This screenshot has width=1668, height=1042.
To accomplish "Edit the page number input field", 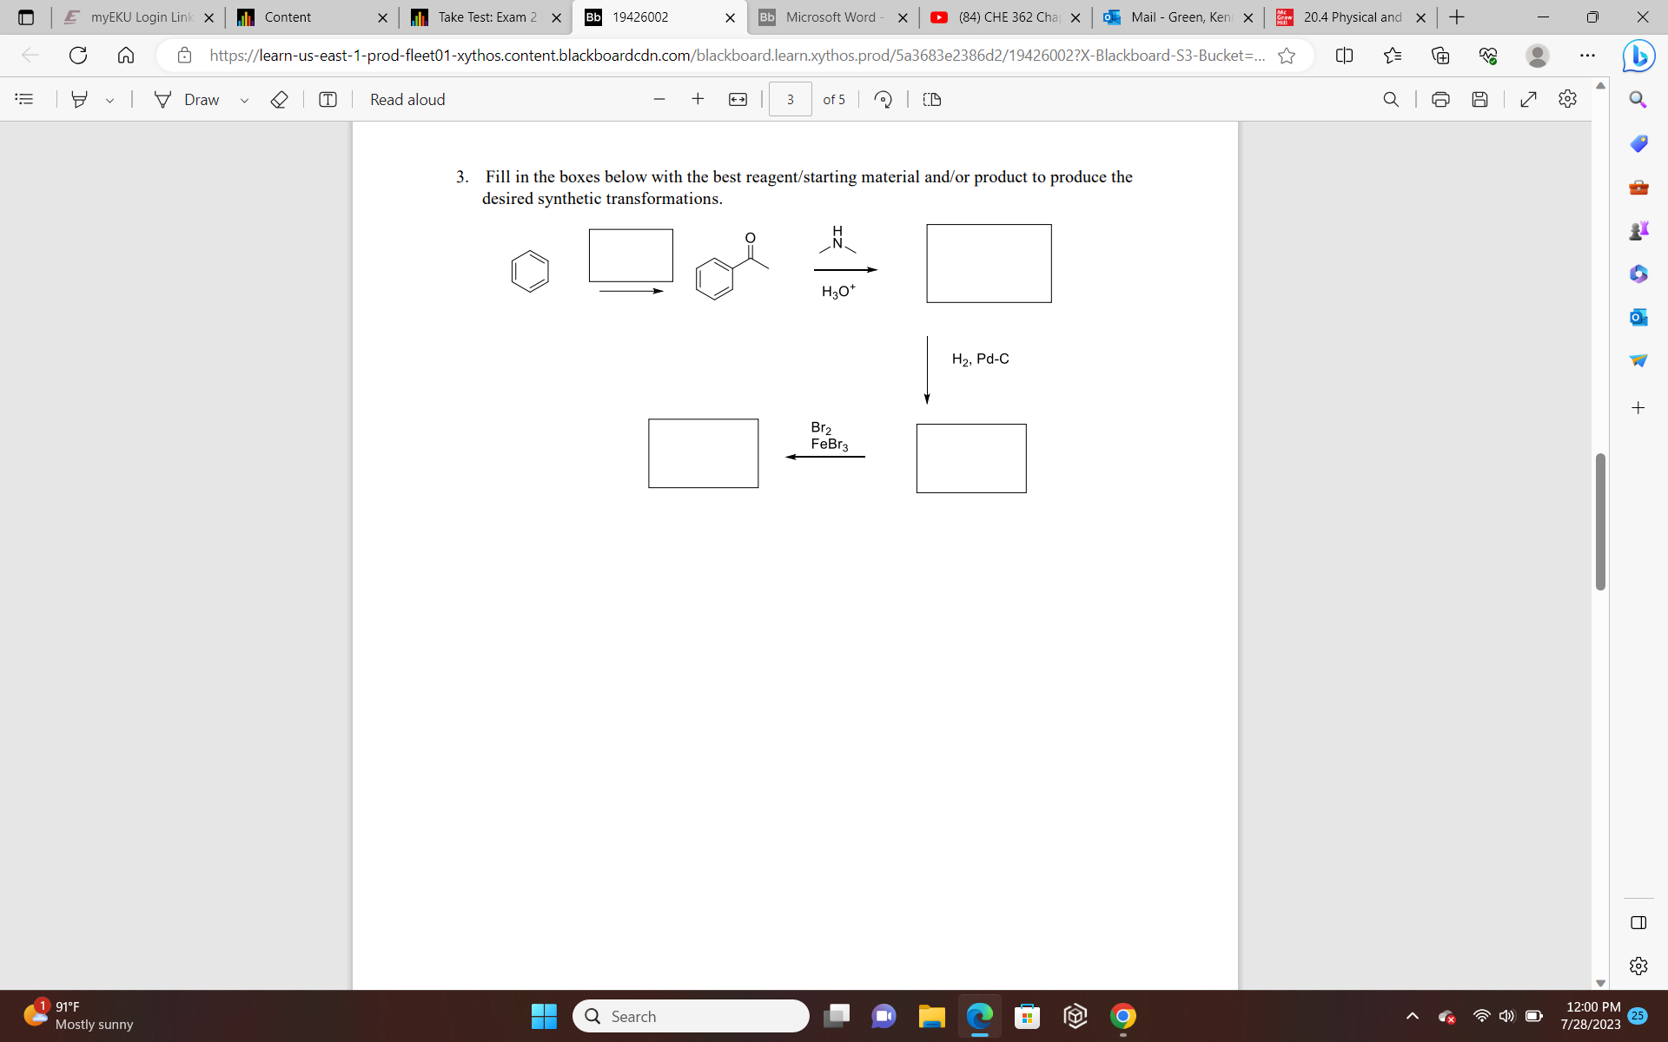I will pos(790,99).
